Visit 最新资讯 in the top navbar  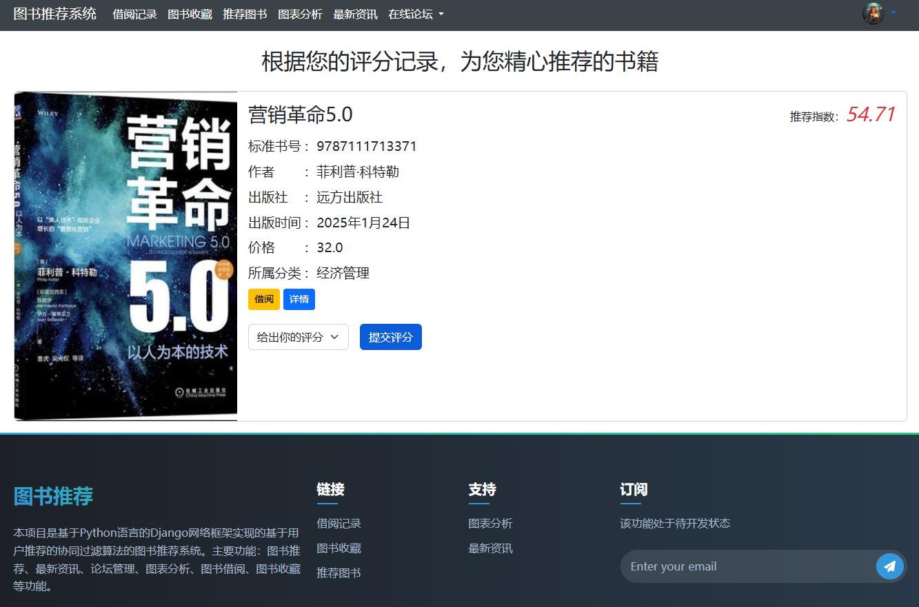point(355,14)
